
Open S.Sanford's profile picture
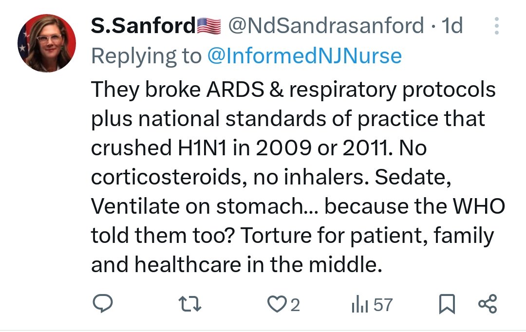tap(46, 43)
